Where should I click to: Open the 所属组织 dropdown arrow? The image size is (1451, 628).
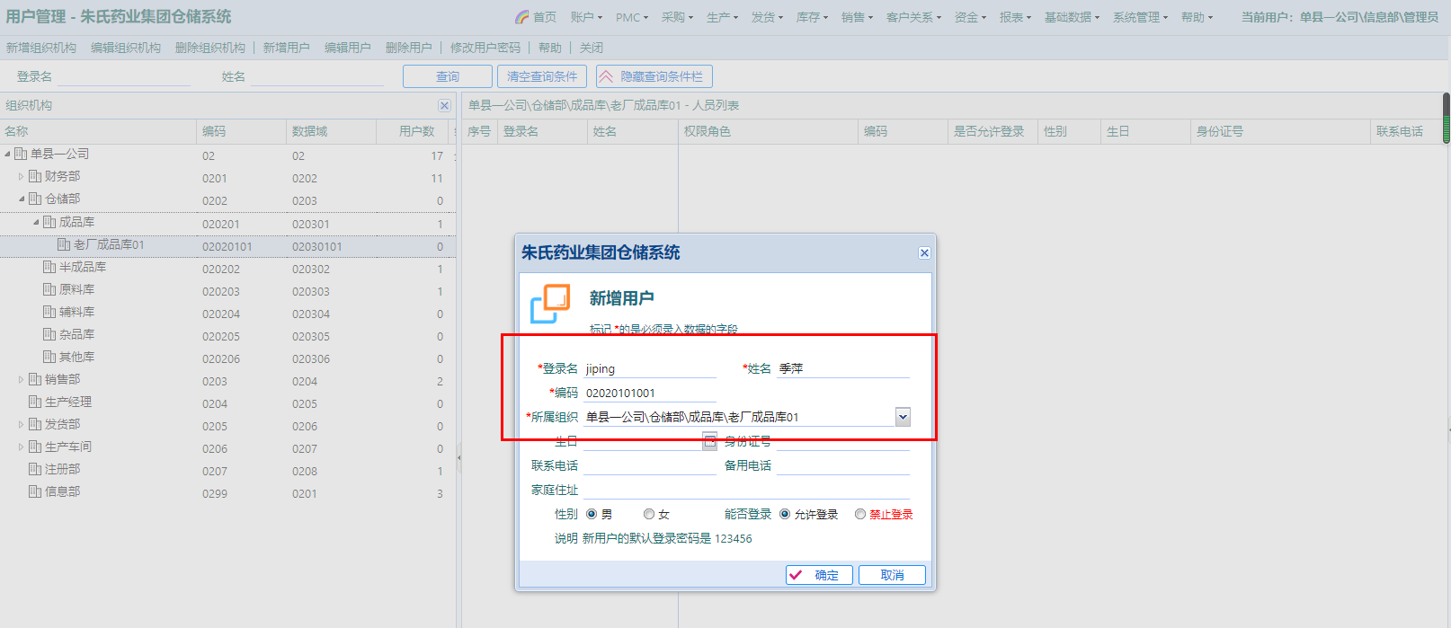(x=903, y=417)
